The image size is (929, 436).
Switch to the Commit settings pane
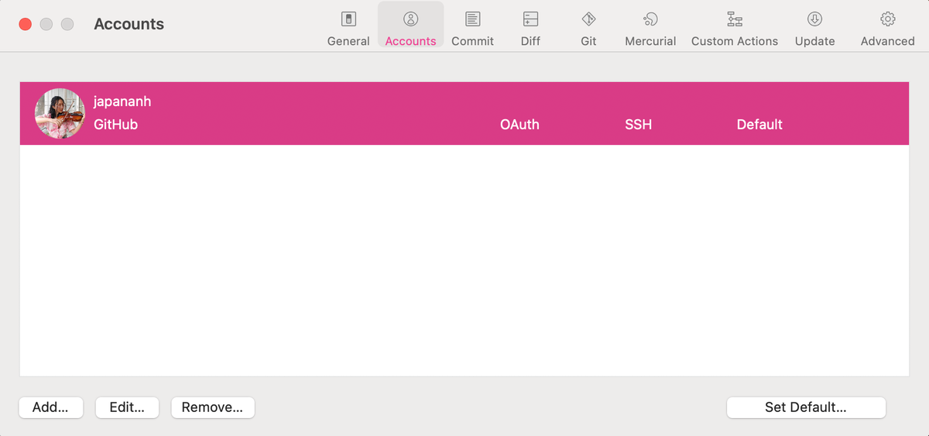click(472, 28)
